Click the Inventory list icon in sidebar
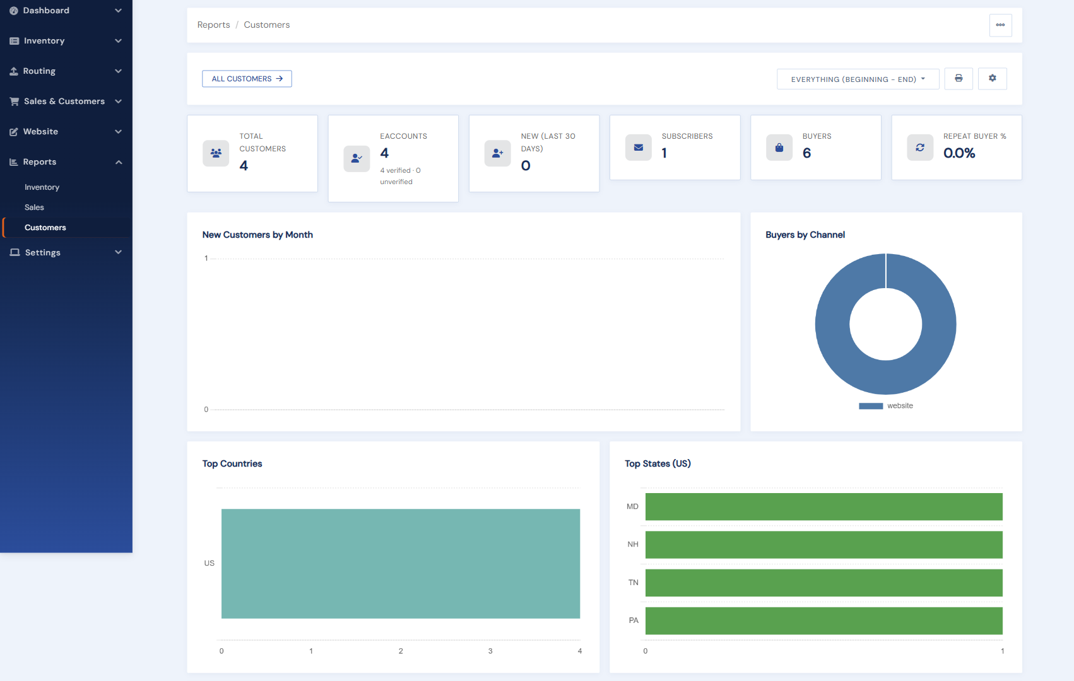The width and height of the screenshot is (1074, 681). [x=14, y=41]
